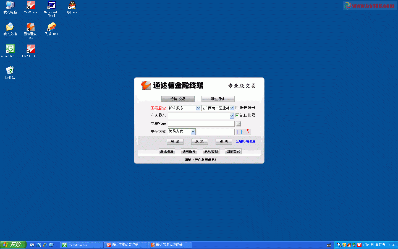Click the 国泰君安 button at dialog bottom

pyautogui.click(x=233, y=151)
